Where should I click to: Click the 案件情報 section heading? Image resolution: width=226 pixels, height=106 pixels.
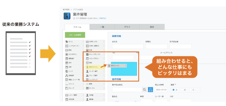116,79
